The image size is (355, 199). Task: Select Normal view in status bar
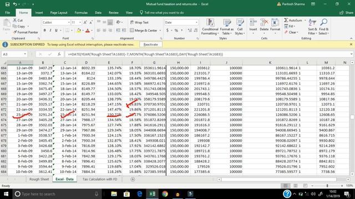tap(286, 186)
